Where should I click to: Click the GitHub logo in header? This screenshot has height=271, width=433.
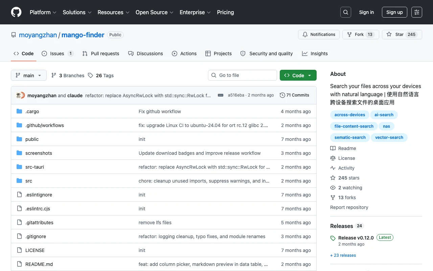16,12
